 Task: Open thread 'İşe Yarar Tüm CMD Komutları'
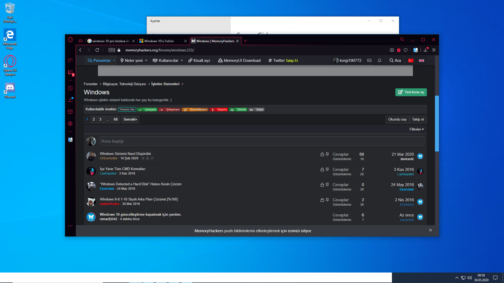point(123,169)
